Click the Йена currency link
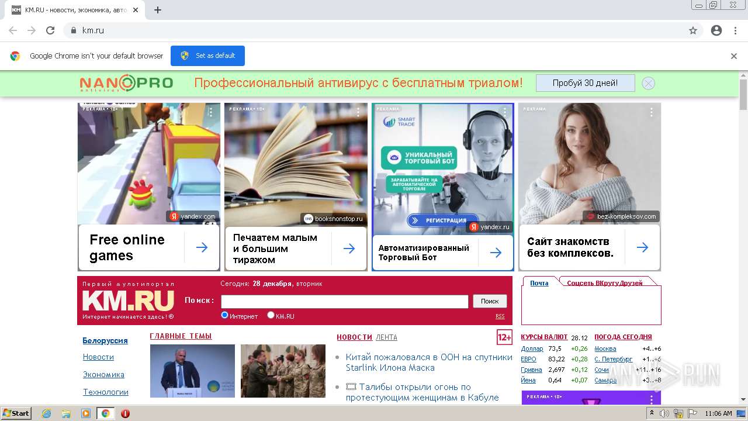The height and width of the screenshot is (421, 748). [x=528, y=380]
